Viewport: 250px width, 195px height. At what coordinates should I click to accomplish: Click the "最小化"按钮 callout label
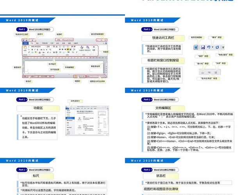tap(202, 64)
